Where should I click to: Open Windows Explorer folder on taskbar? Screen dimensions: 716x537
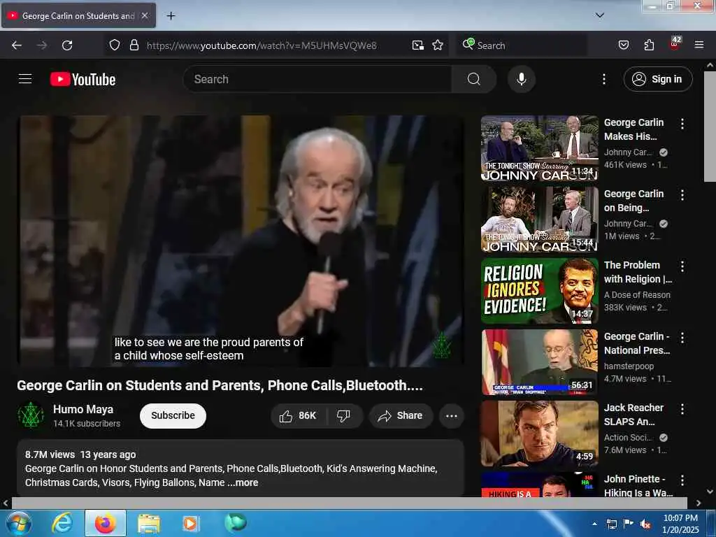click(149, 523)
